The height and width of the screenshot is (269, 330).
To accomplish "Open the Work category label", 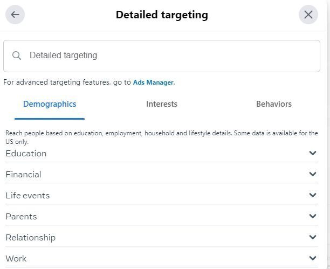I will point(16,259).
